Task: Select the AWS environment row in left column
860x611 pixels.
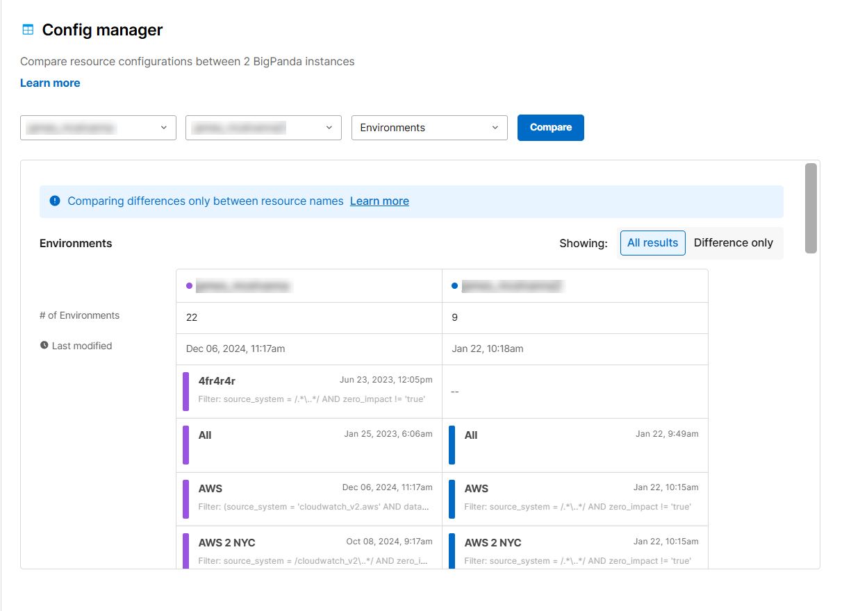Action: point(309,497)
